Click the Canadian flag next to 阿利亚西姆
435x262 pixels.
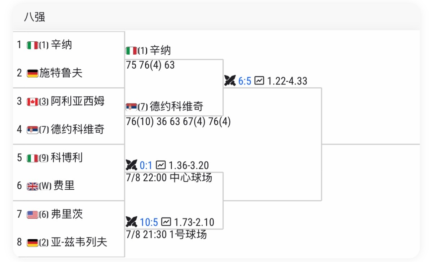[x=32, y=102]
